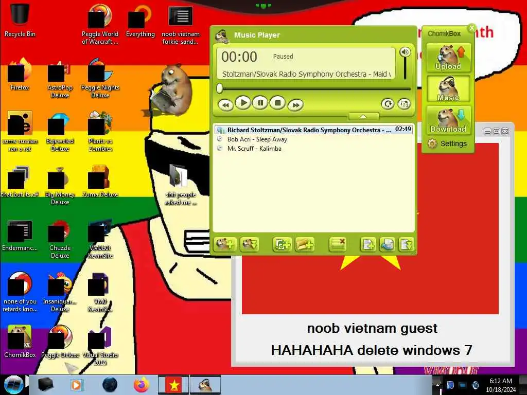This screenshot has height=395, width=527.
Task: Launch Peggle Nights Deluxe
Action: (x=100, y=78)
